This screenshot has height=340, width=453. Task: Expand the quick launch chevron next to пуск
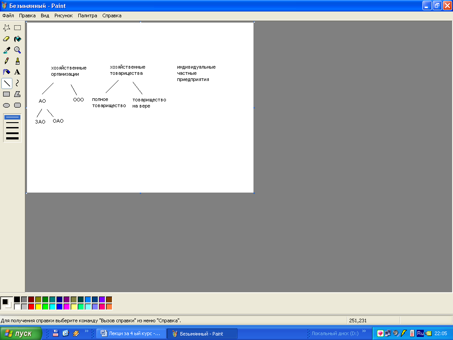pyautogui.click(x=86, y=331)
